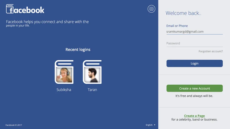Focus the Email or Phone input field
The image size is (230, 129).
pyautogui.click(x=194, y=32)
